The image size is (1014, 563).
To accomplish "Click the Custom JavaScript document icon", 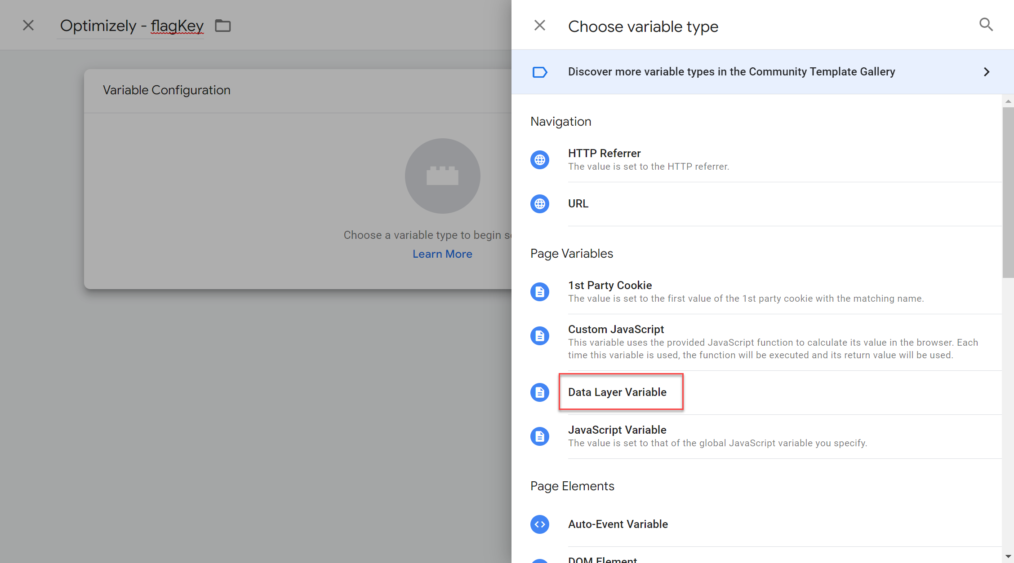I will coord(541,336).
